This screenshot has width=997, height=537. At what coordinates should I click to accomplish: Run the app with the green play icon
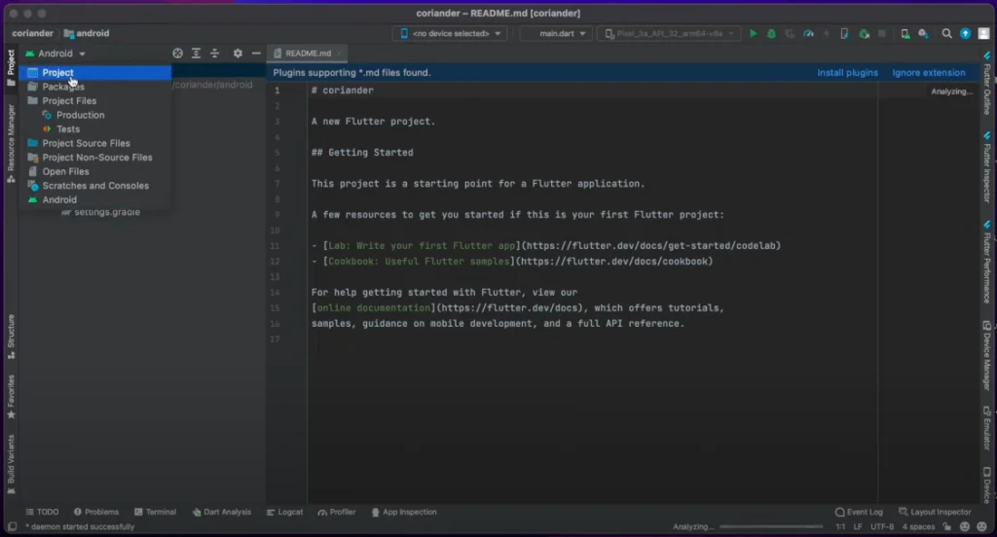coord(753,34)
